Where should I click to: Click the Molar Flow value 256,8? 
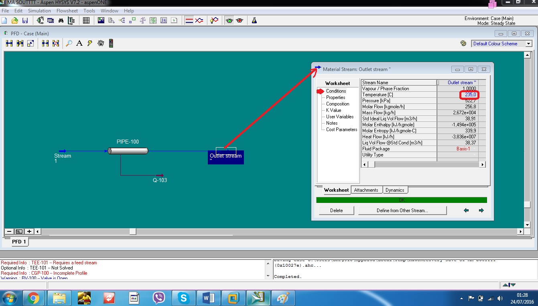coord(457,107)
